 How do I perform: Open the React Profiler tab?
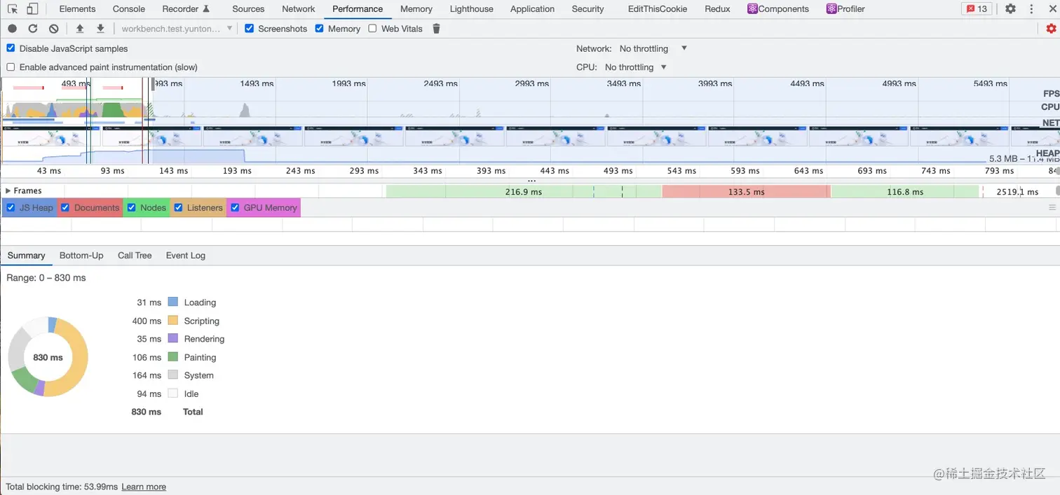point(845,9)
